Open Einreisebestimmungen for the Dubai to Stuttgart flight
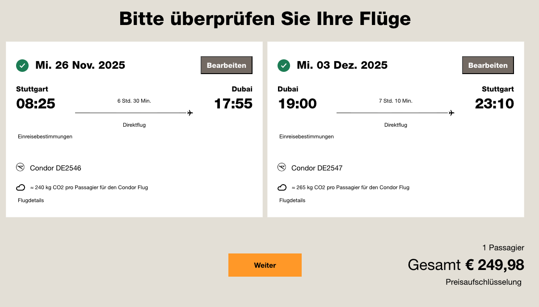This screenshot has width=539, height=307. [x=307, y=137]
